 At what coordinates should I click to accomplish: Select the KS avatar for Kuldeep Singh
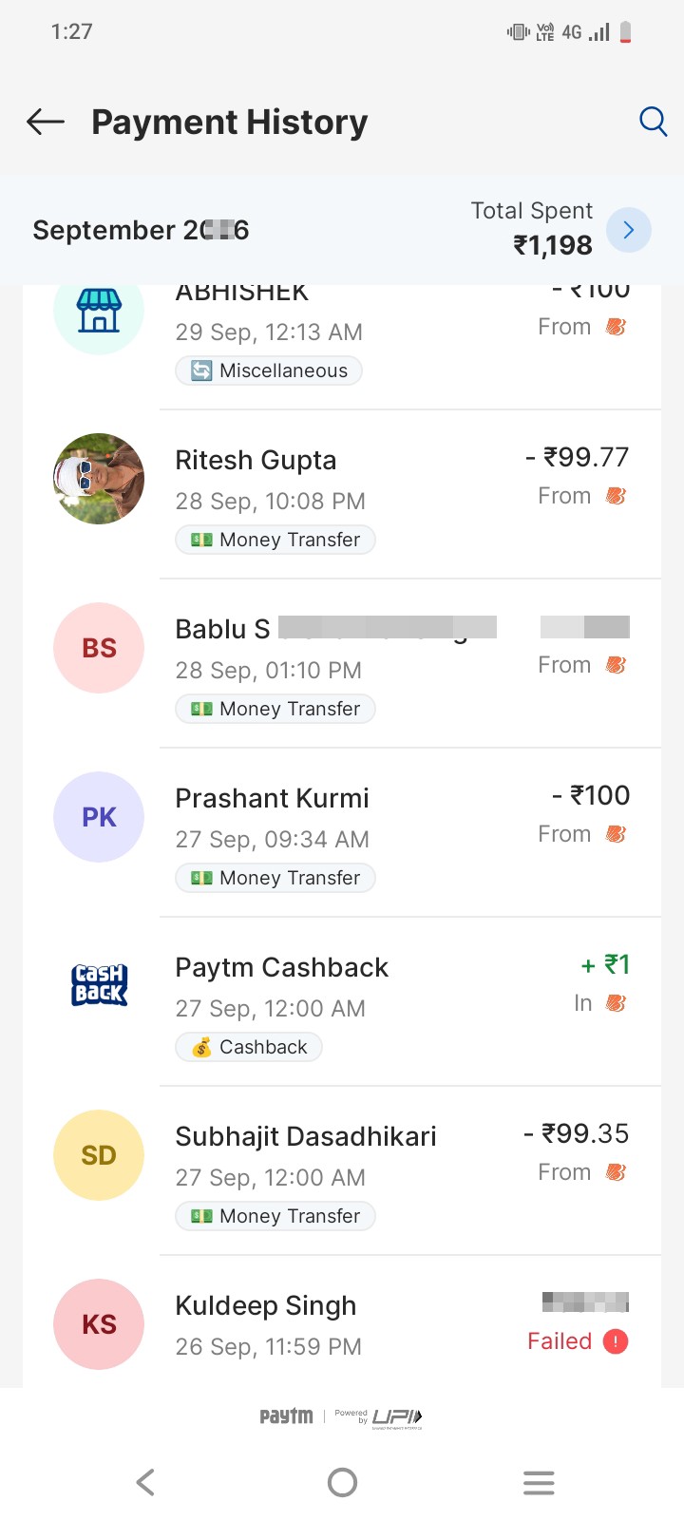[x=99, y=1324]
